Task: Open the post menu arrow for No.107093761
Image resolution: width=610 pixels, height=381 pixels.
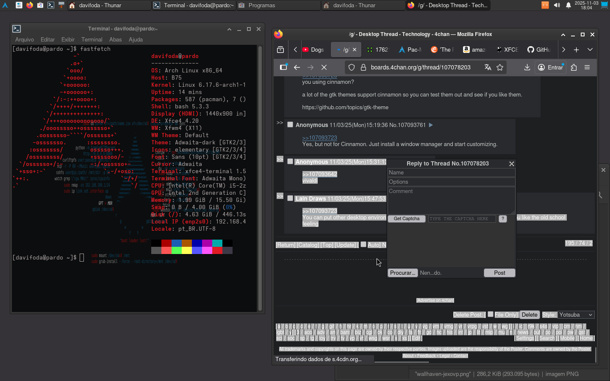Action: coord(431,125)
